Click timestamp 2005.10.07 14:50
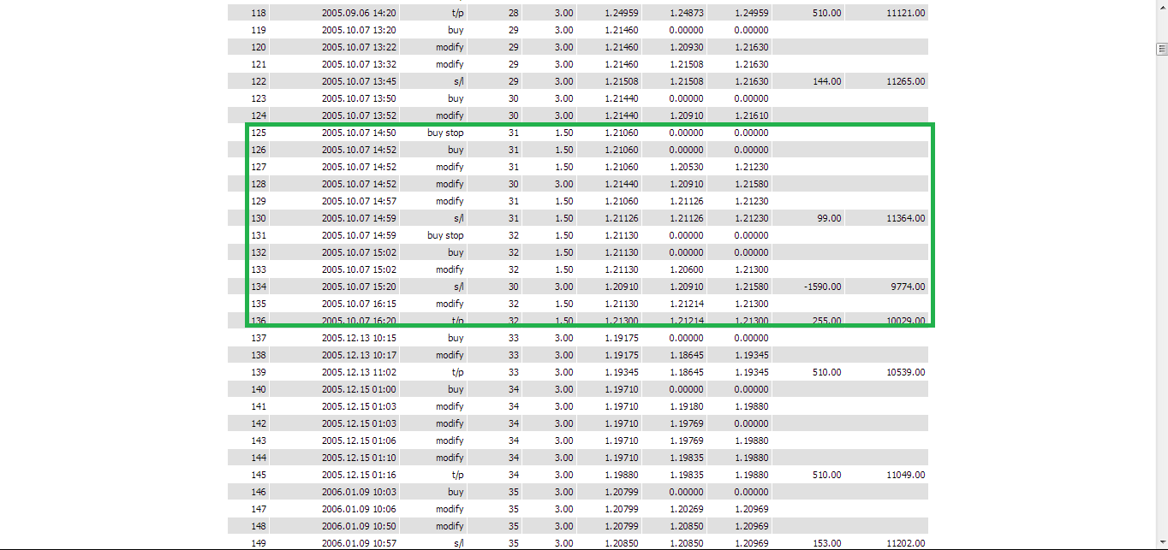1168x550 pixels. [359, 133]
